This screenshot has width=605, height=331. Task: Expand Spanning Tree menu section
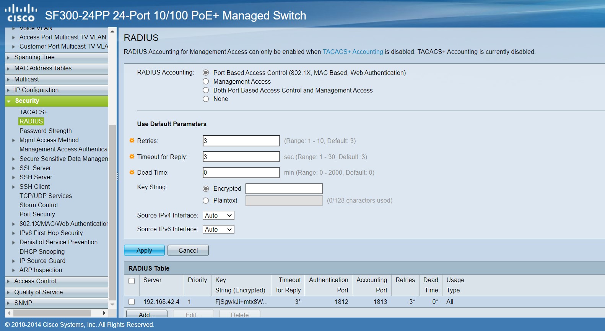(x=57, y=57)
